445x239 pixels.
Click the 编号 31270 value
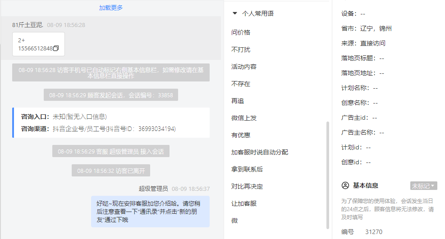(x=373, y=232)
